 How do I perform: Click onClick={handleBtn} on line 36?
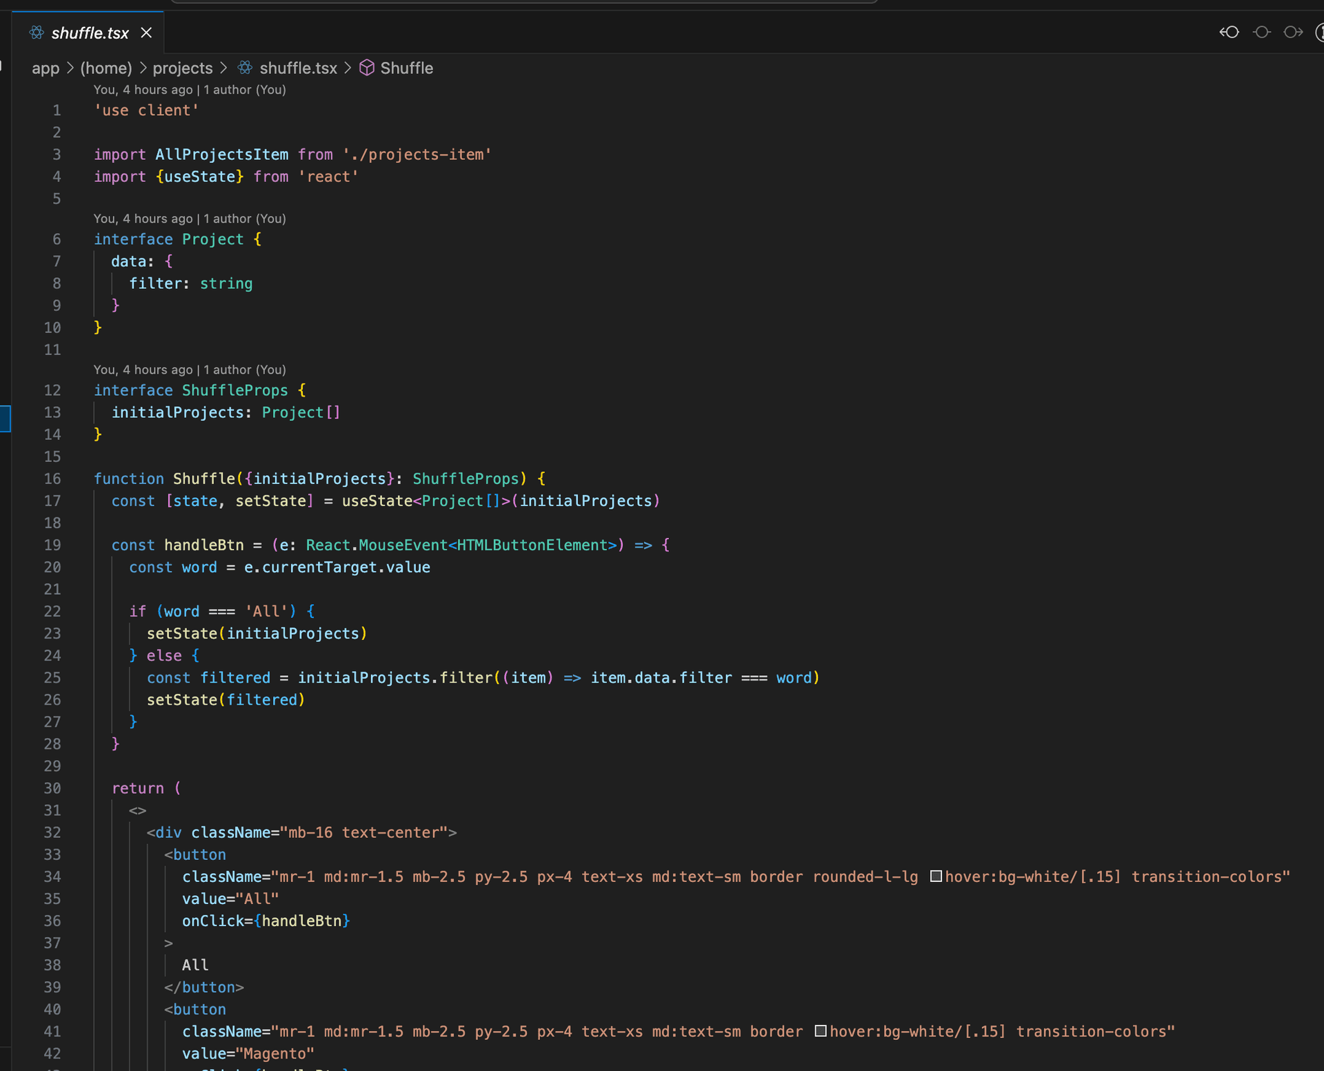coord(266,921)
